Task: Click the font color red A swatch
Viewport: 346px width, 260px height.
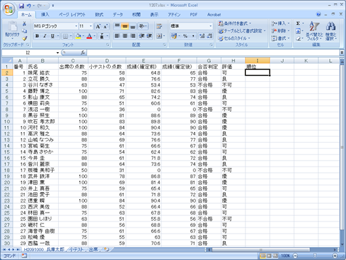Action: 89,36
